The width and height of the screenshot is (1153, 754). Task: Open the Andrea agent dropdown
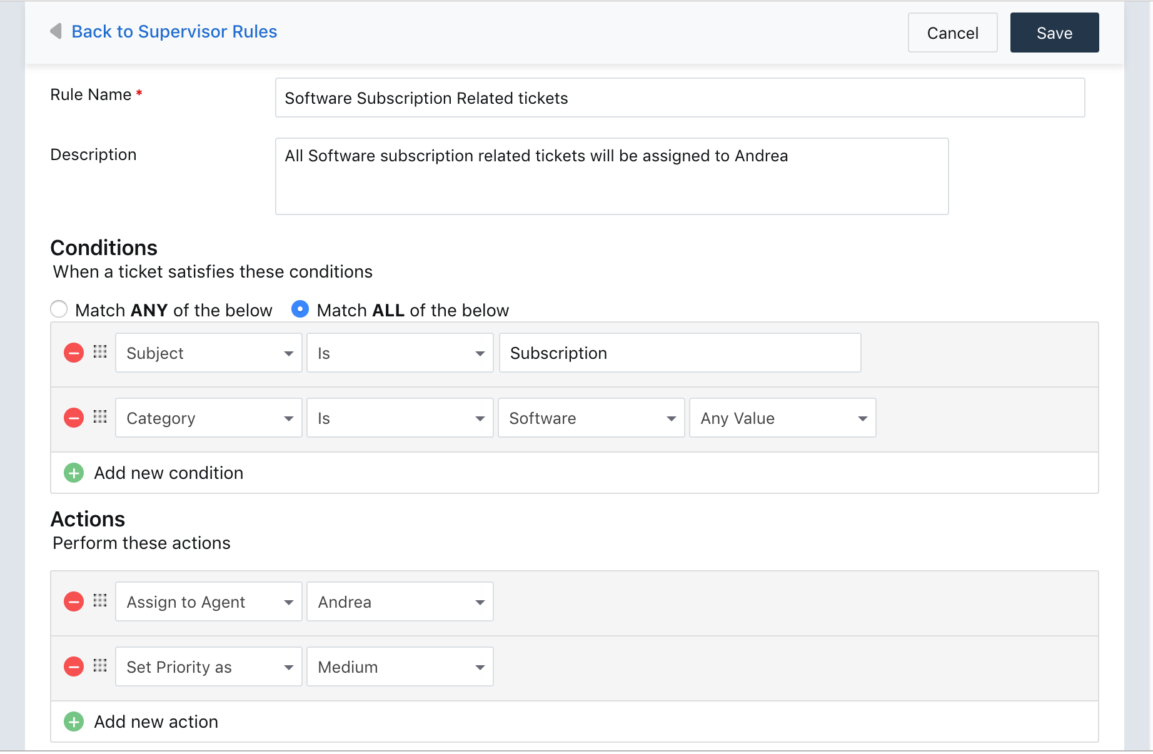(x=400, y=601)
